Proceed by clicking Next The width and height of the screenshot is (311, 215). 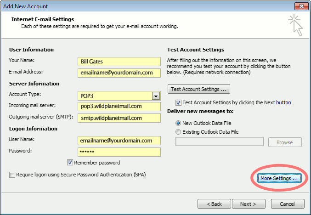point(249,204)
